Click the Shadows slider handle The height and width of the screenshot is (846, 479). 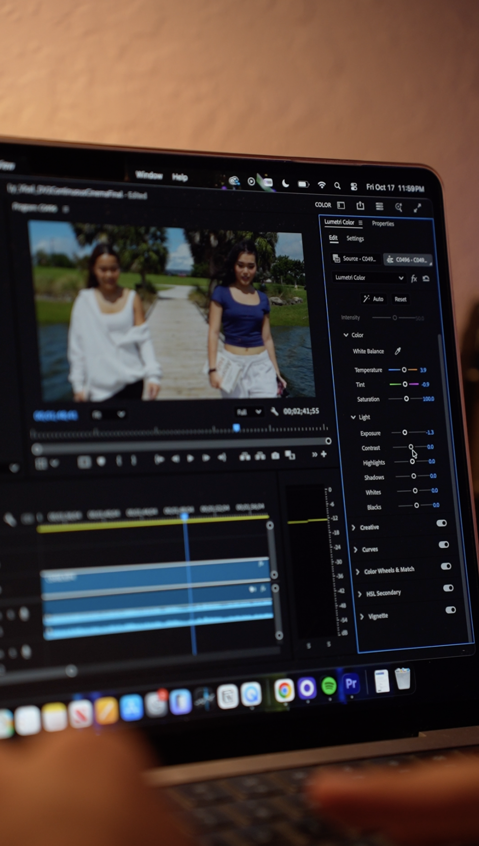414,476
